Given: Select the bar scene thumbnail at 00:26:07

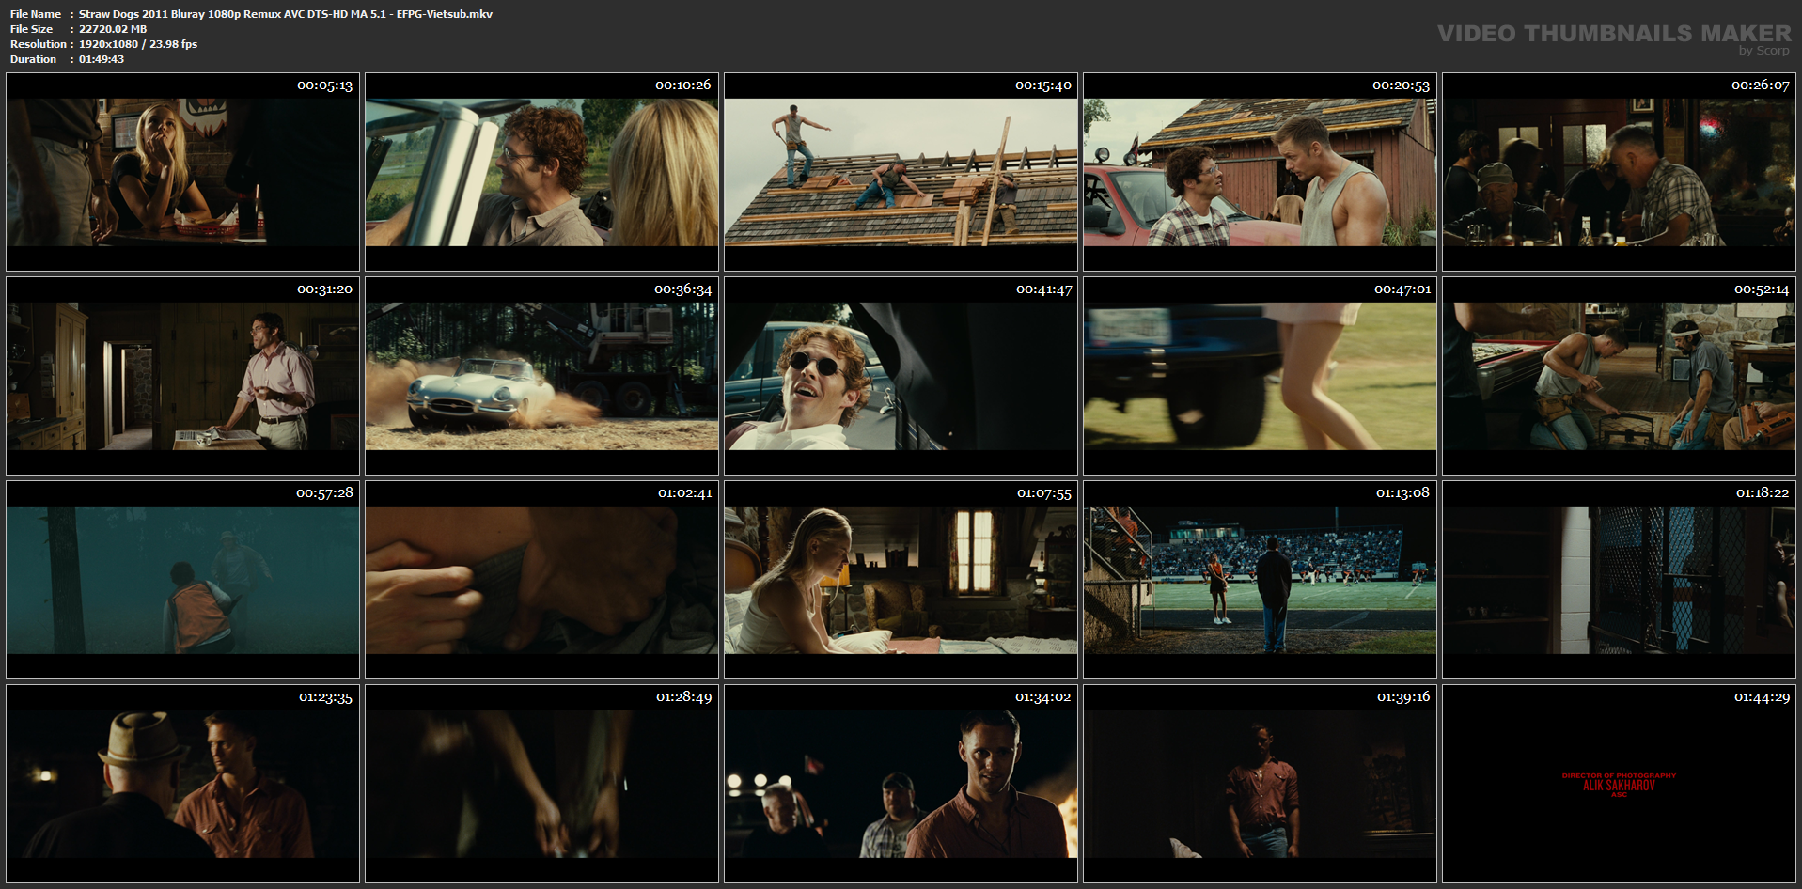Looking at the screenshot, I should click(x=1619, y=172).
